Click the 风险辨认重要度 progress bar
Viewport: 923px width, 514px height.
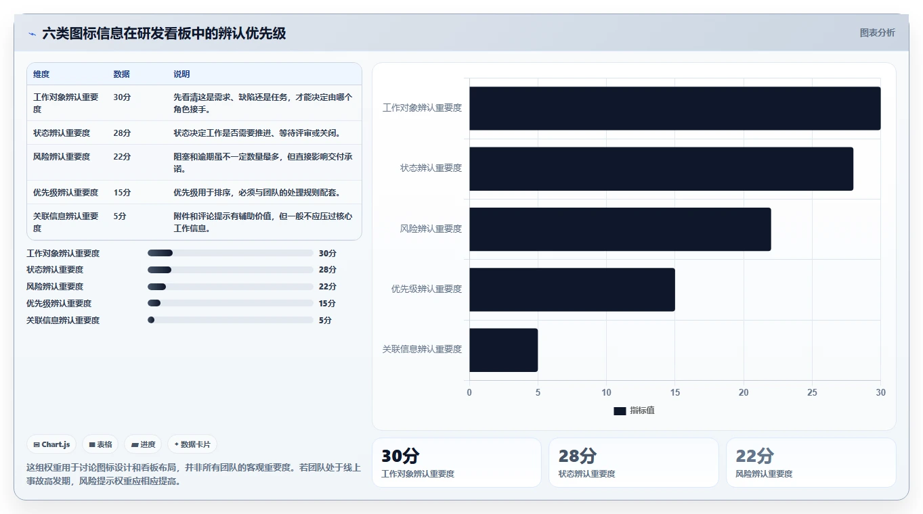click(230, 287)
